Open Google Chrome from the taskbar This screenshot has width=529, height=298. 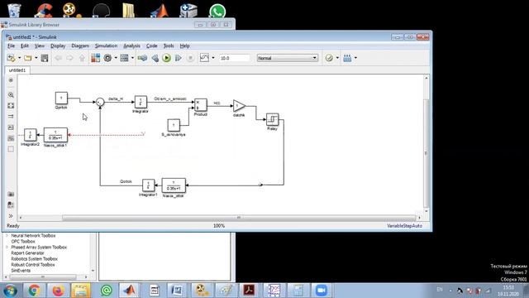[35, 291]
